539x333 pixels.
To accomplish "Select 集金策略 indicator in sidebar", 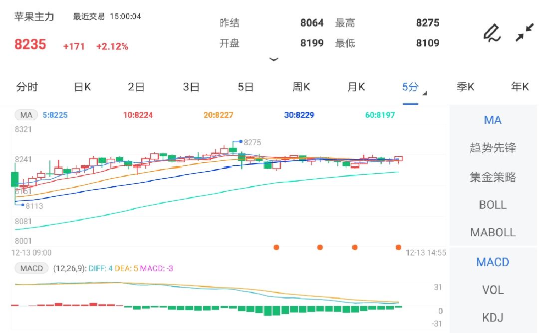I will (493, 177).
